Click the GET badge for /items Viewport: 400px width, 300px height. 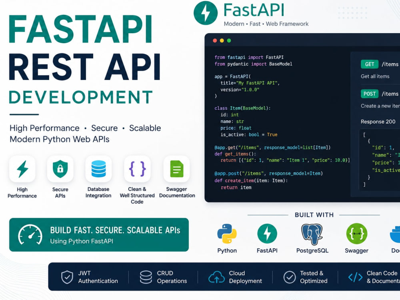pos(369,64)
